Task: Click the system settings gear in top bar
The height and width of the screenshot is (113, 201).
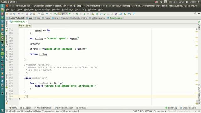Action: (199, 2)
